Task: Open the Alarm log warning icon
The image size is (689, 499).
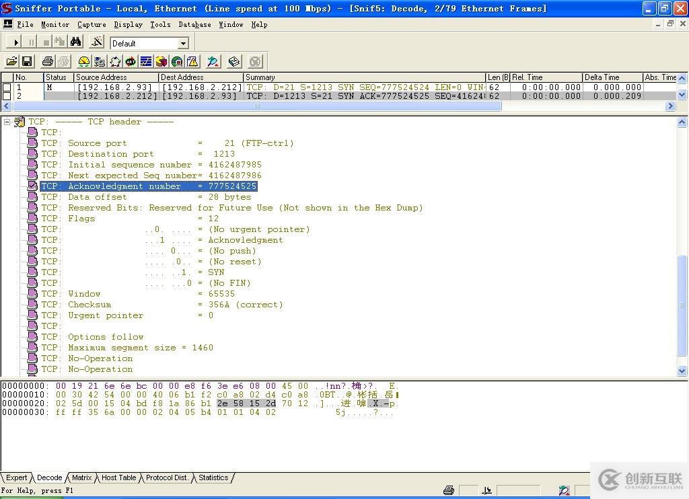Action: 192,62
